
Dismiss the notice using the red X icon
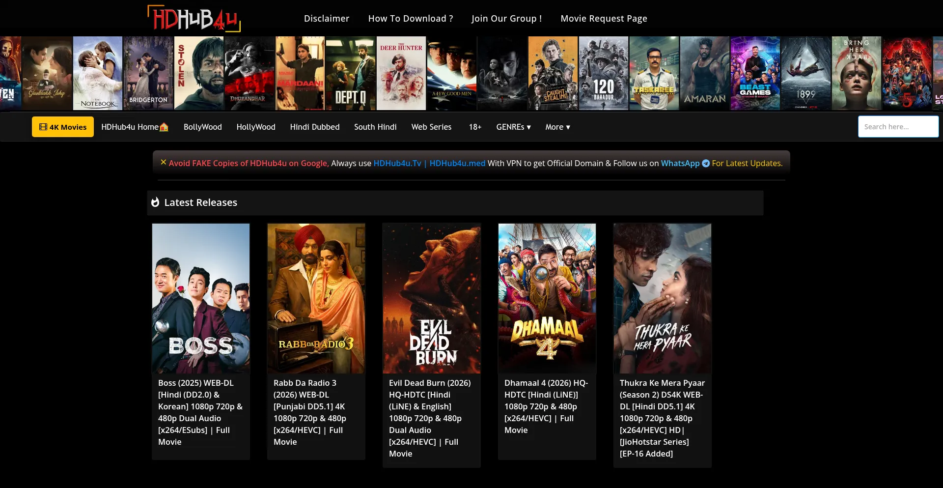164,162
